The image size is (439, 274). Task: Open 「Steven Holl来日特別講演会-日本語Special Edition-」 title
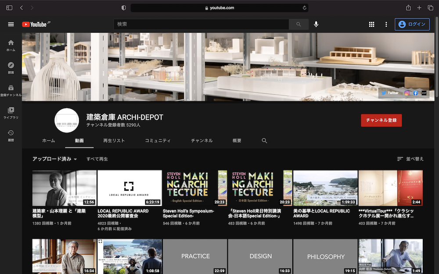(x=255, y=214)
